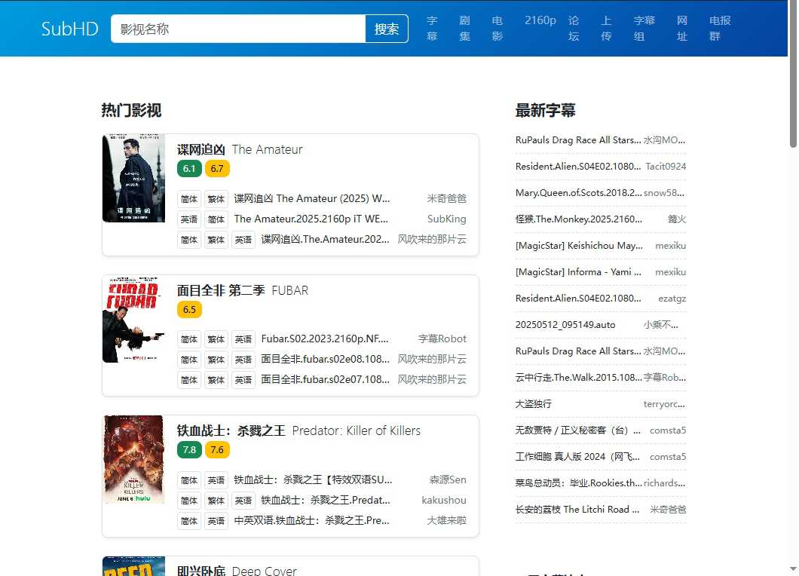Click the yellow 6.7 rating badge for The Amateur
Screen dimensions: 799x576
pos(217,168)
